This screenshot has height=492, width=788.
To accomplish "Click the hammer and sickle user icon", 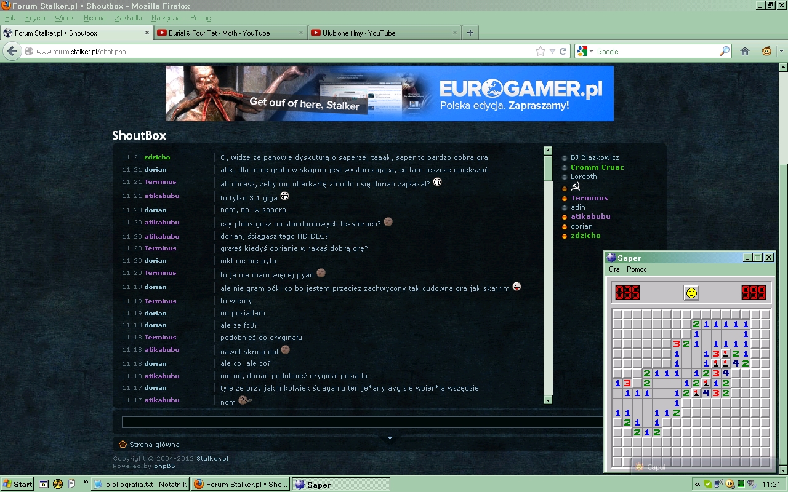I will [x=575, y=186].
